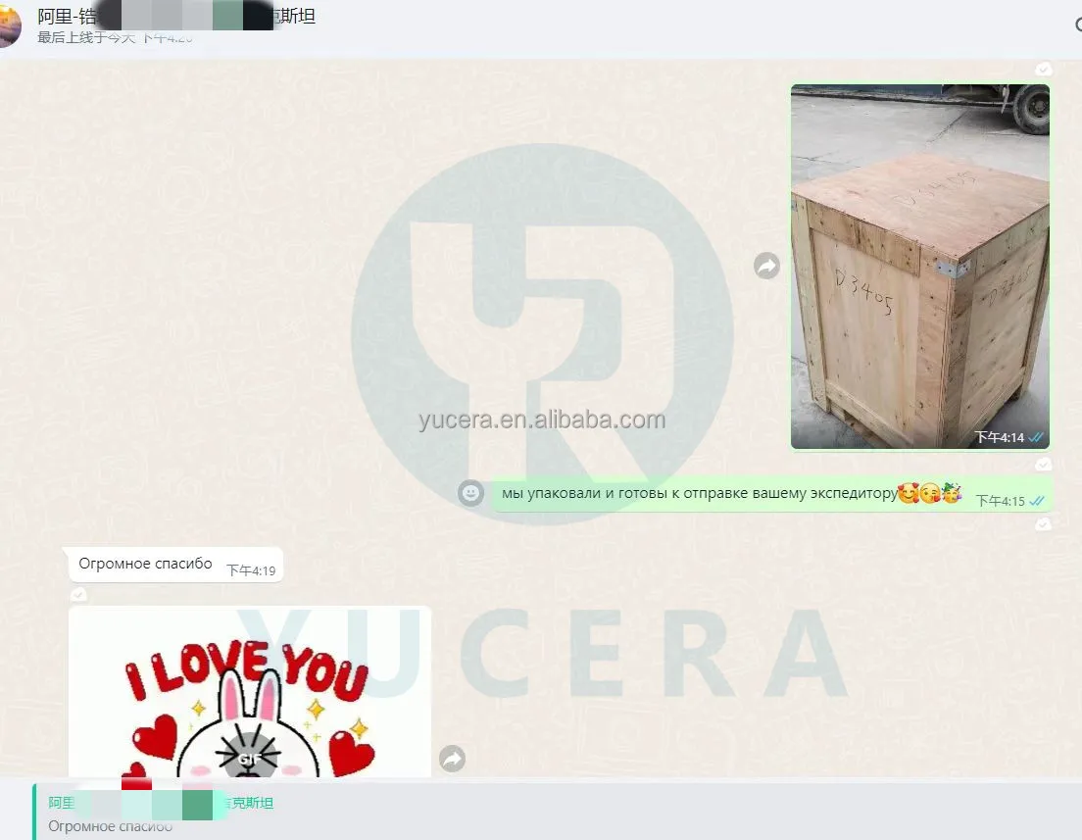Click the search icon in the chat header
The image size is (1082, 840).
point(1078,25)
